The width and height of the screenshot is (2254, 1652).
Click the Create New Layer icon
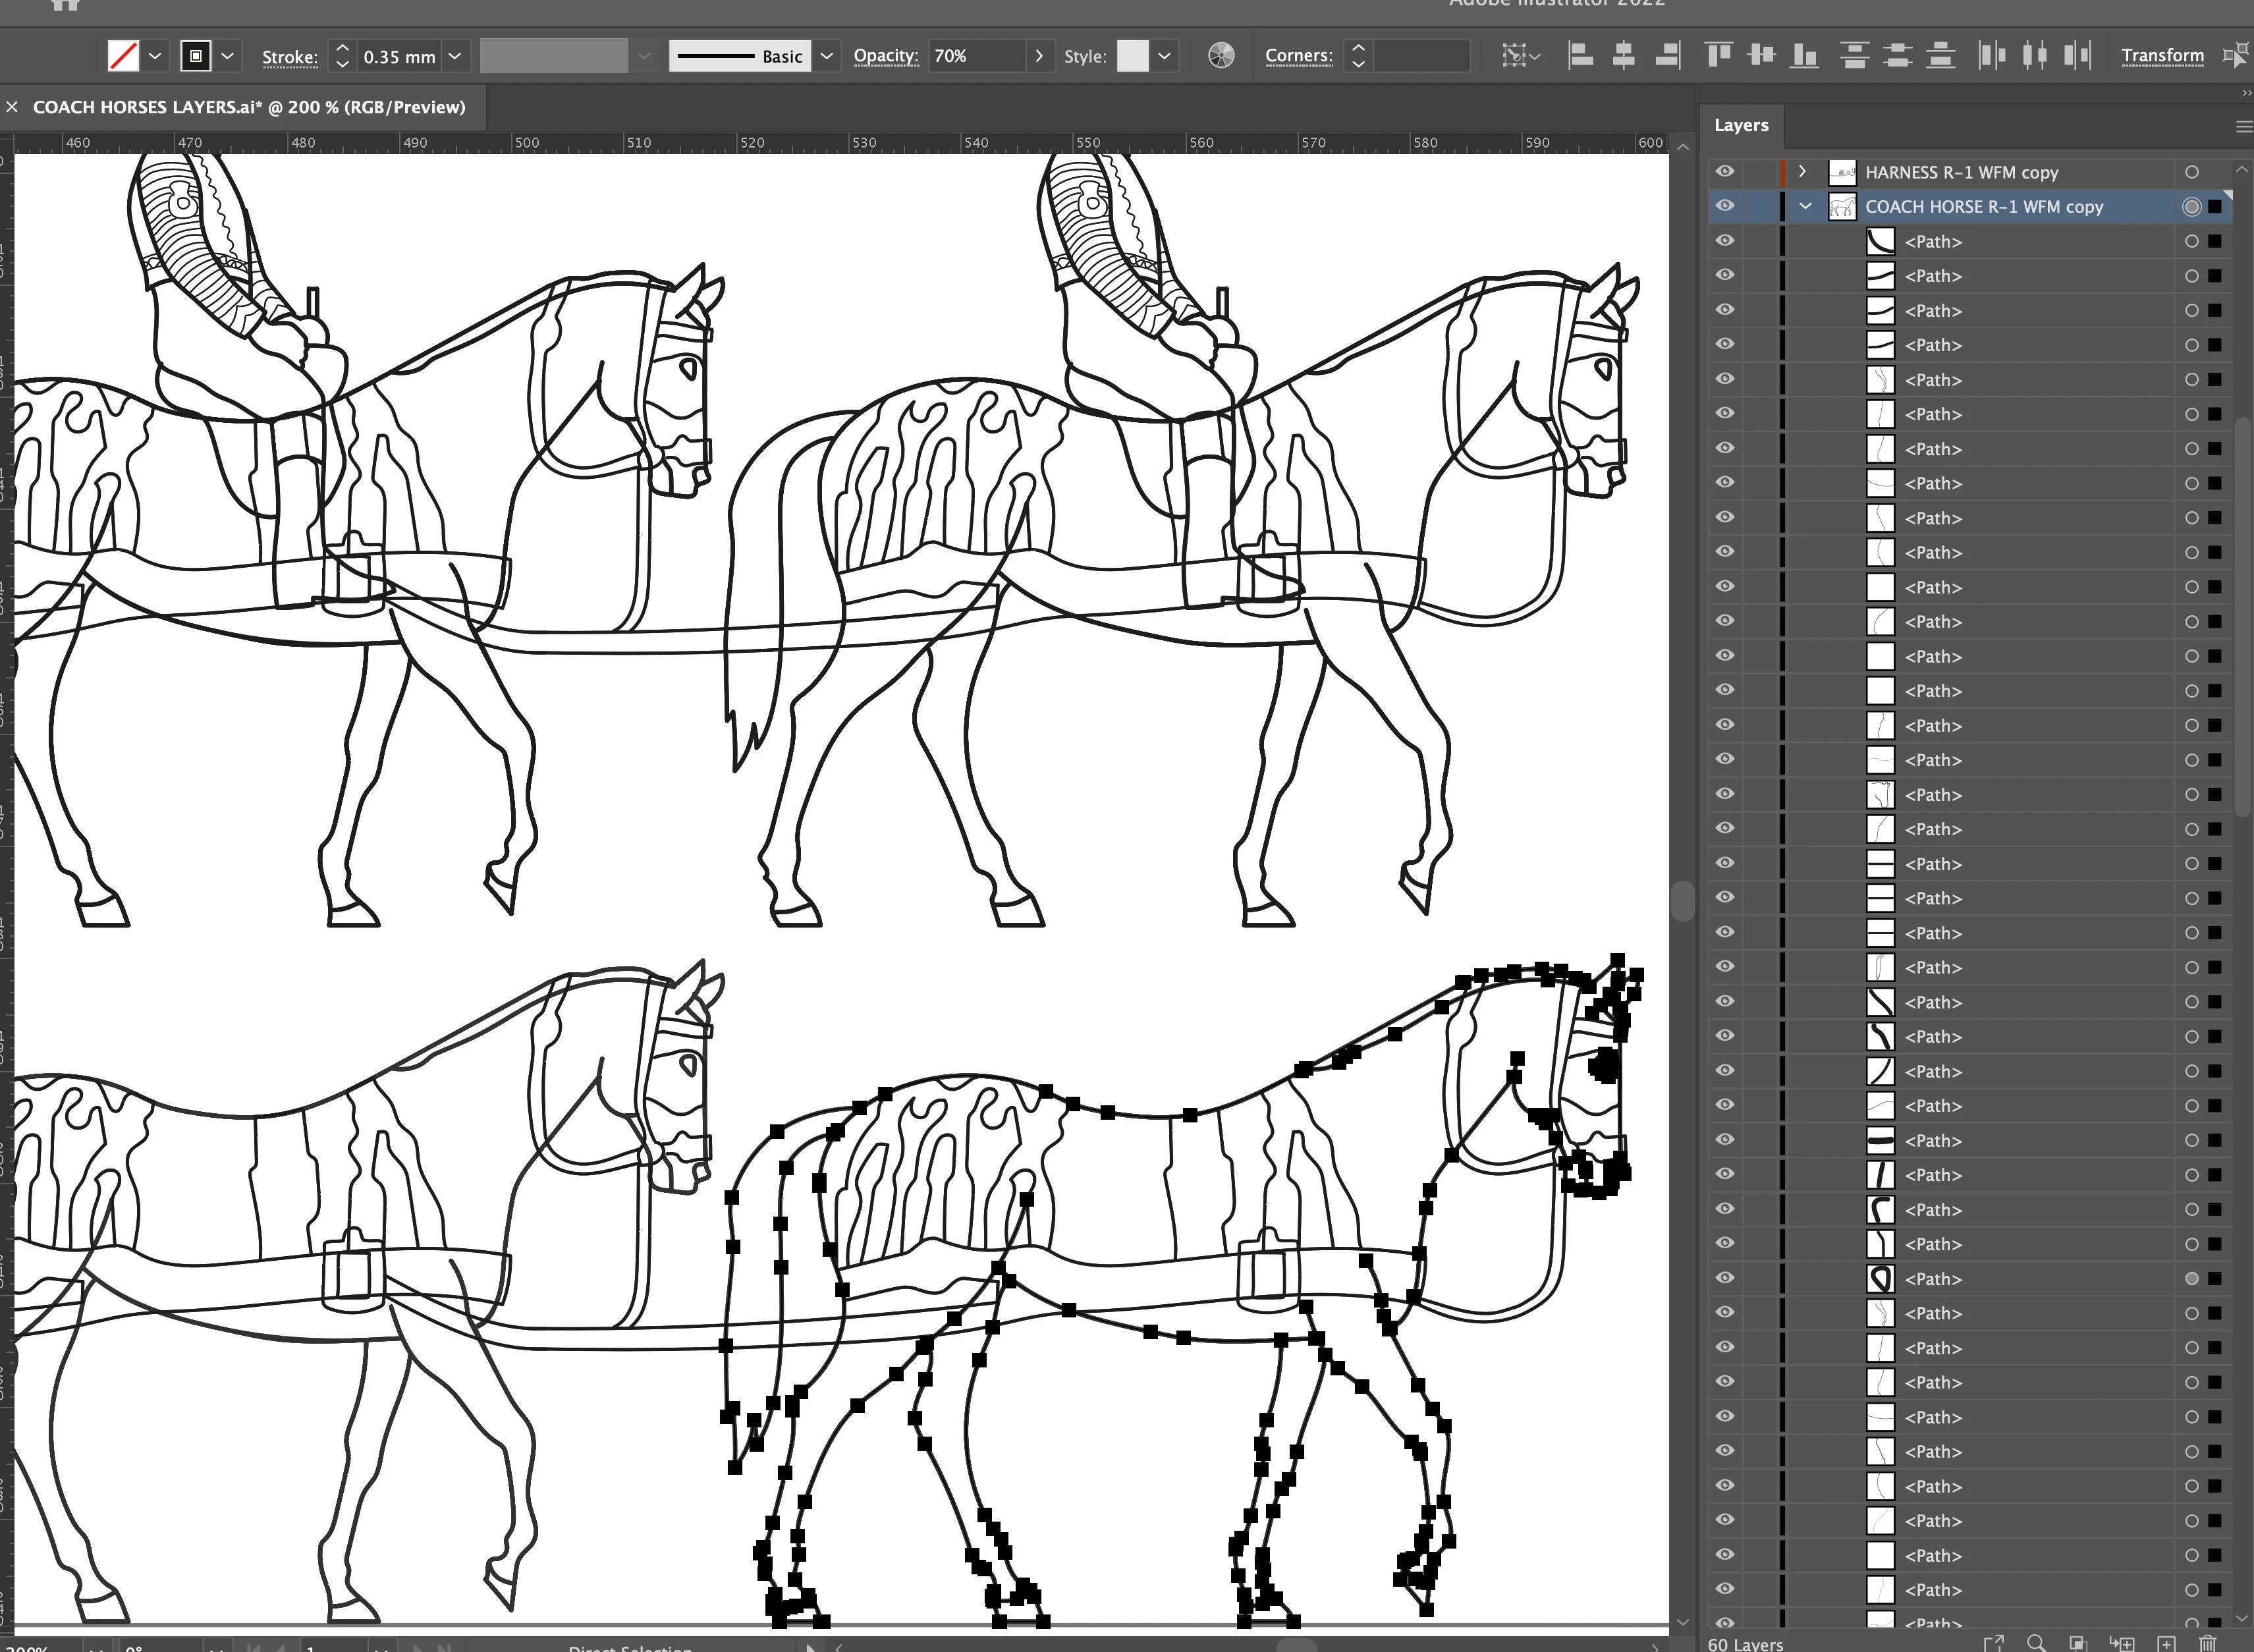[x=2166, y=1643]
